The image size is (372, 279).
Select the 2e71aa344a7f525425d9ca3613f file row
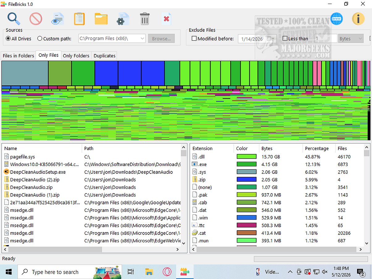(92, 202)
